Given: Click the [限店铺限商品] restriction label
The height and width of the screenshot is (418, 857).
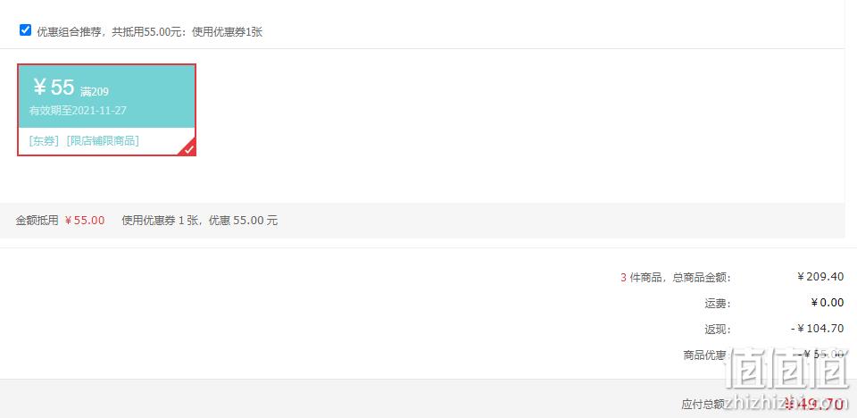Looking at the screenshot, I should click(103, 141).
